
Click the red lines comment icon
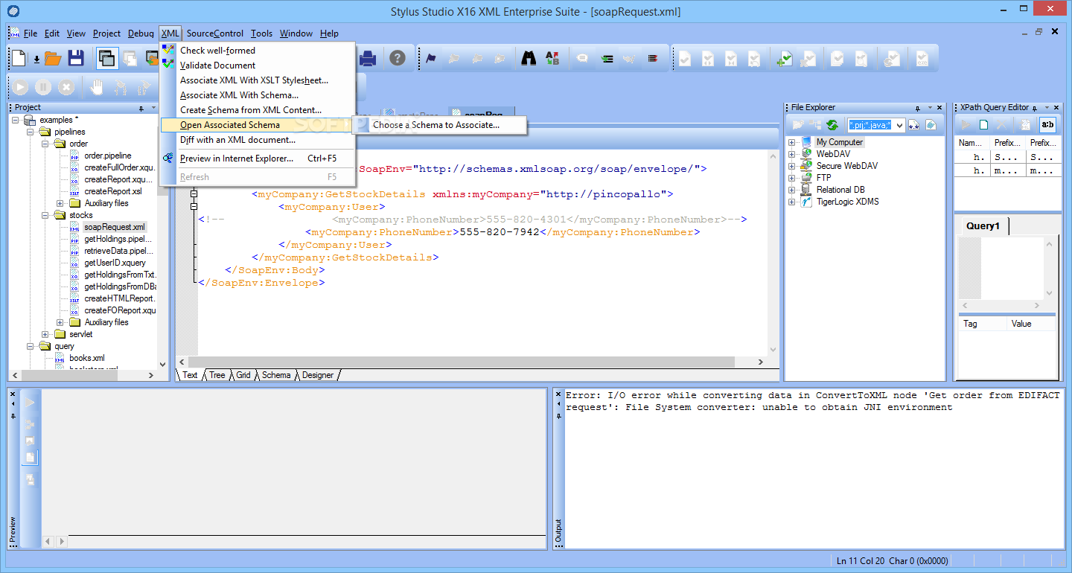click(653, 58)
